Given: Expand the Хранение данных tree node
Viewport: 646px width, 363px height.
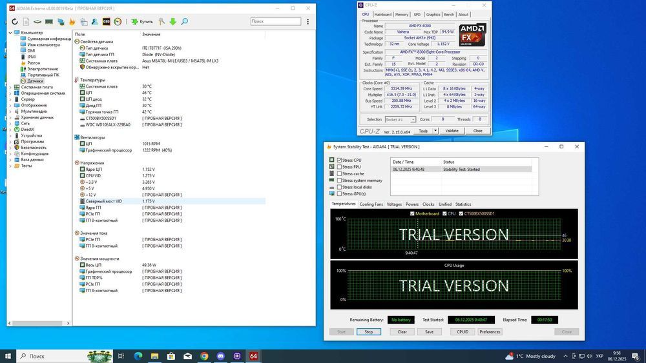Looking at the screenshot, I should point(10,117).
